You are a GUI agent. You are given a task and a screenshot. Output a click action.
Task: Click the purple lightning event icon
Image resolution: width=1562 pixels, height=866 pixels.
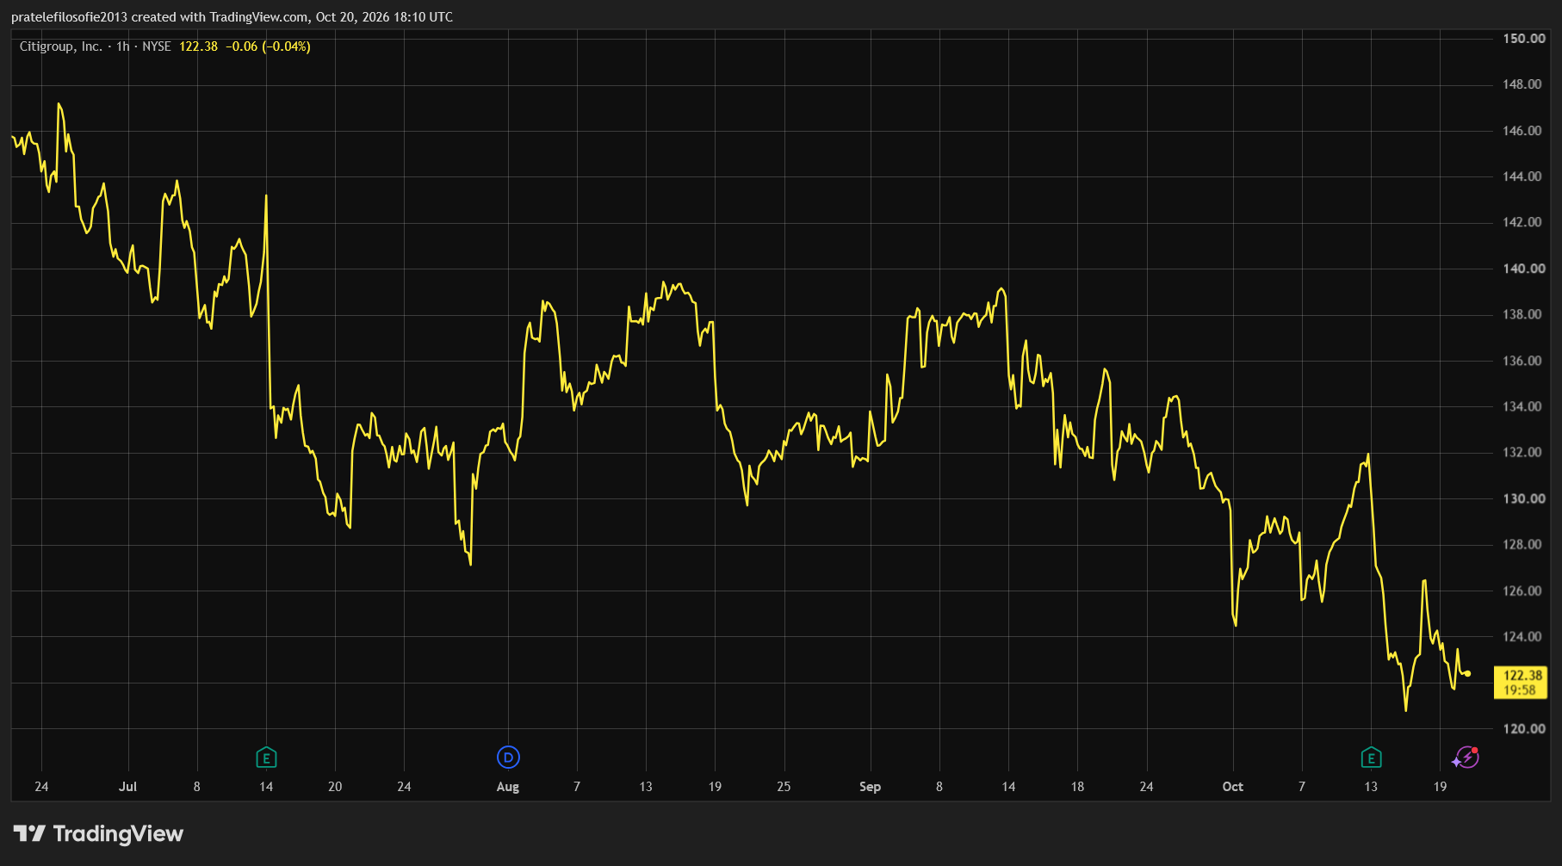click(x=1466, y=758)
